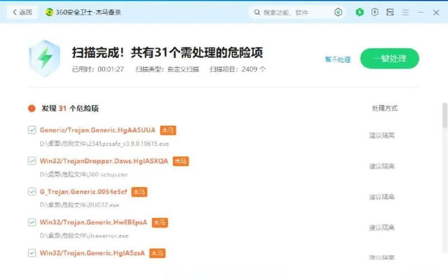Click the 木马 tag on TrojanDropper.Daws row
This screenshot has width=448, height=279.
pos(181,161)
